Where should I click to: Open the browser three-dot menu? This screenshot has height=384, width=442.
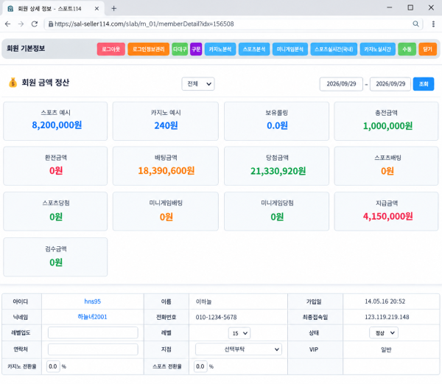433,24
